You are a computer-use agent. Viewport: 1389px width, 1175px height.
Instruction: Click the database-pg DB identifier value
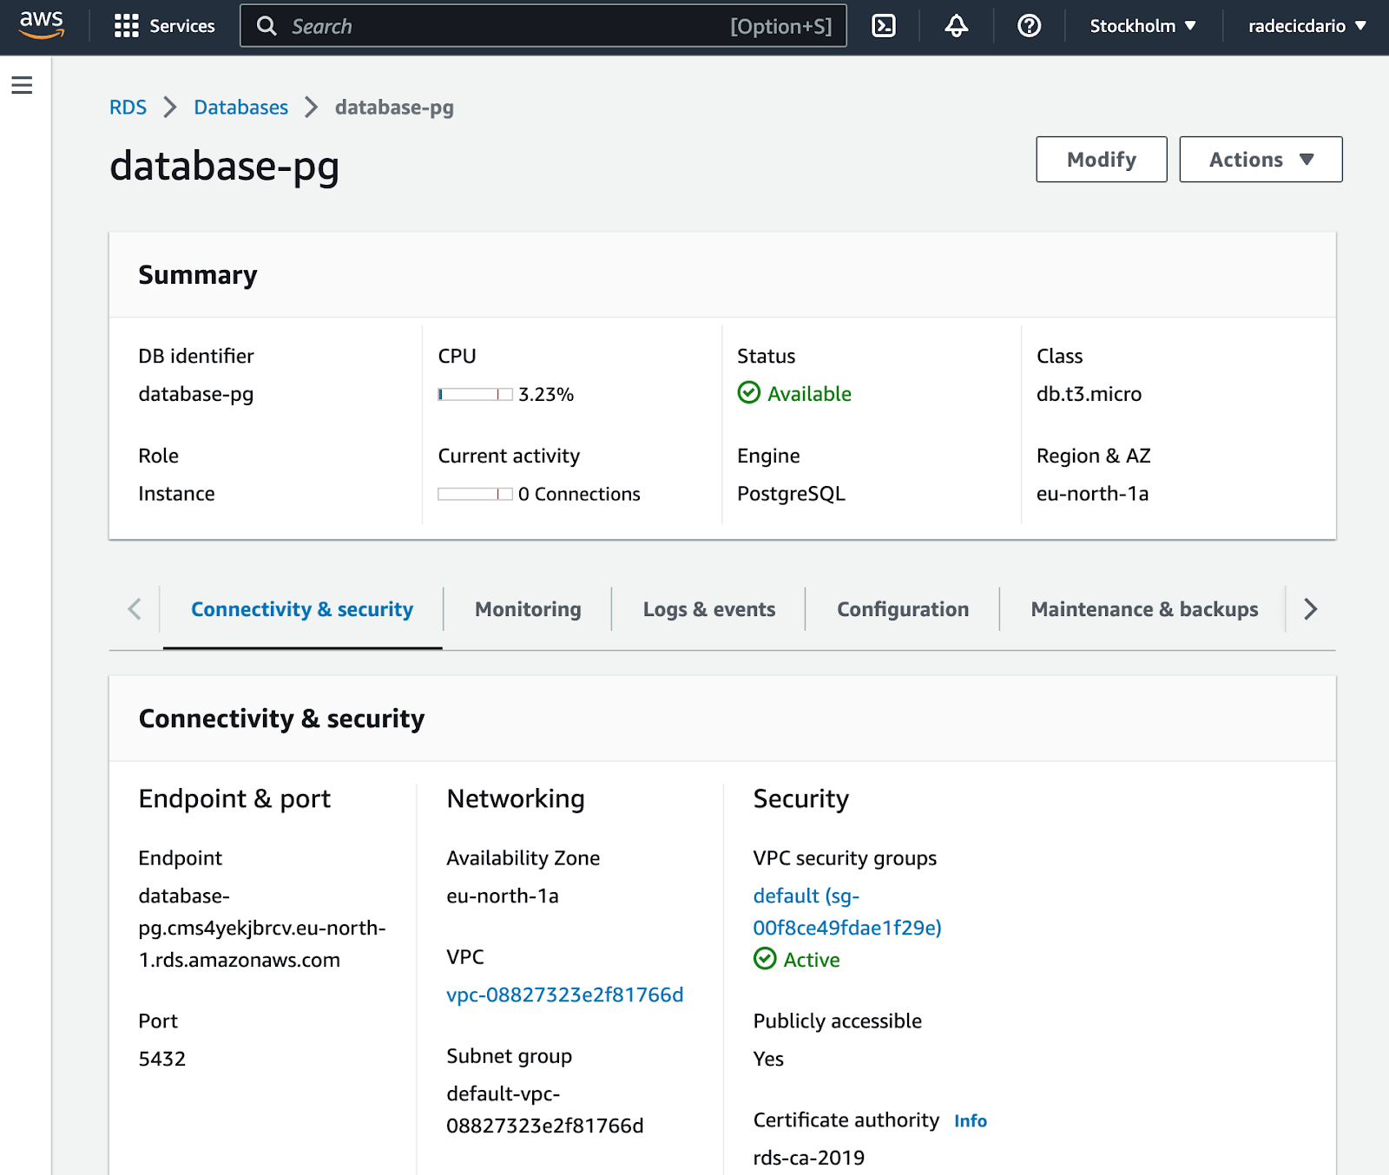196,394
